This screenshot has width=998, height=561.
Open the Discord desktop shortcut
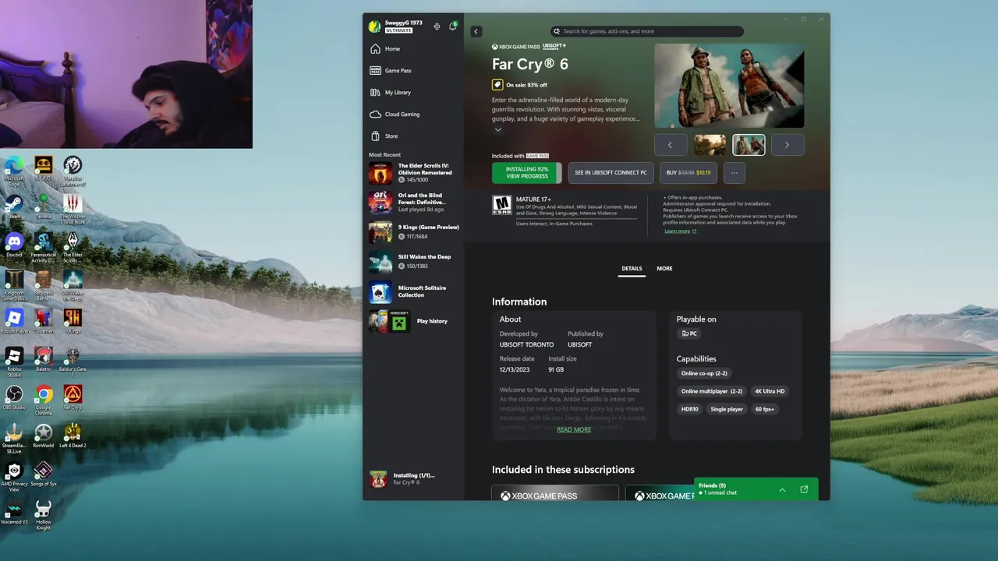[x=14, y=245]
